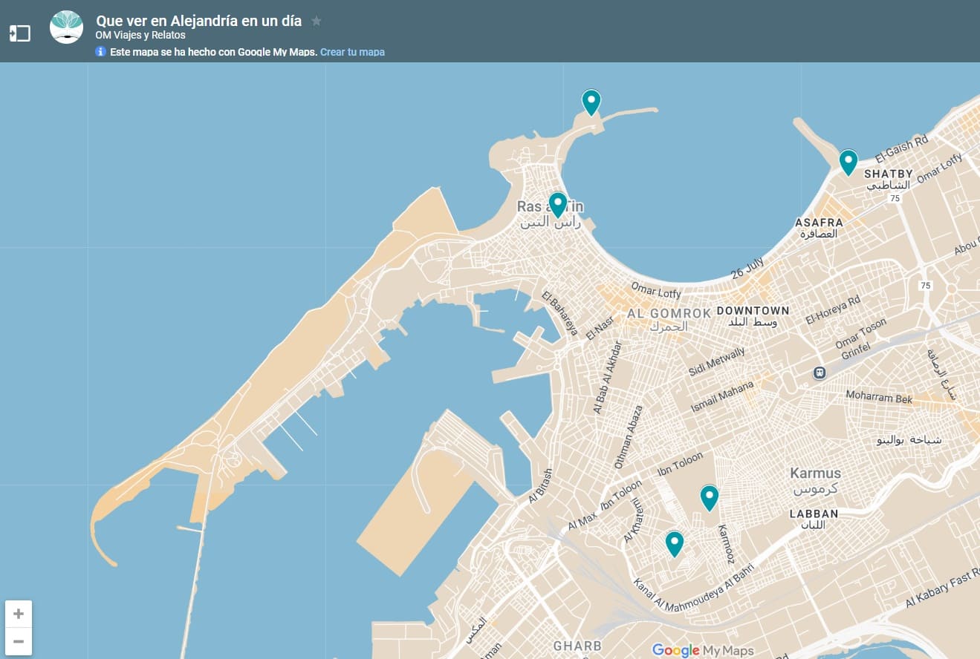
Task: Click the railway station icon near Moharram Bek
Action: (819, 373)
